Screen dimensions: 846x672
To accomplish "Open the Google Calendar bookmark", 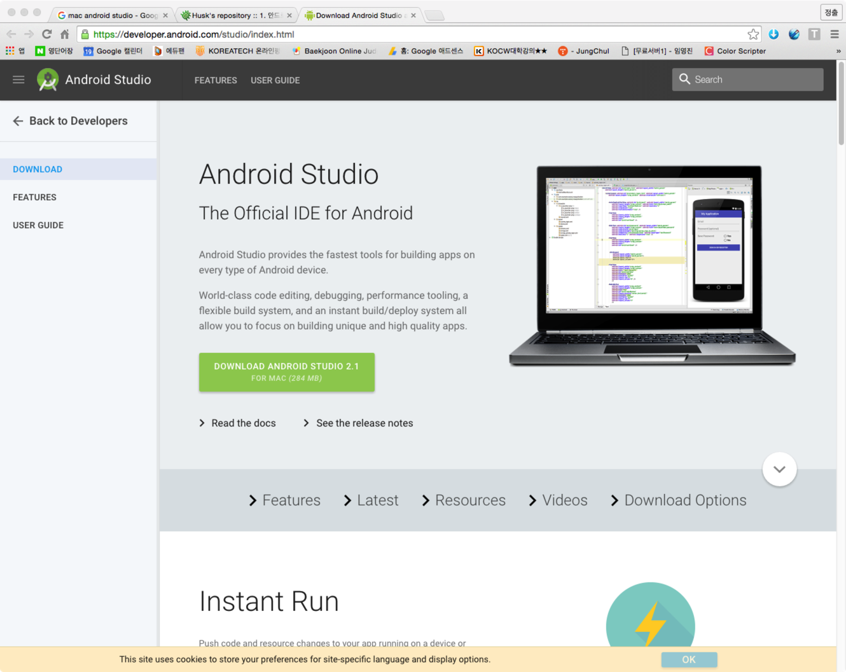I will pyautogui.click(x=113, y=51).
